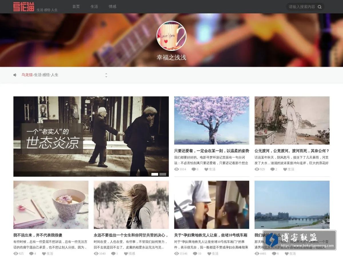The height and width of the screenshot is (257, 343).
Task: Click view count eye icon beside 1014
Action: [x=176, y=169]
